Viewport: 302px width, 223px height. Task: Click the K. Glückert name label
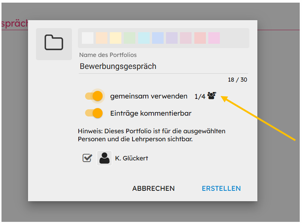click(x=131, y=158)
